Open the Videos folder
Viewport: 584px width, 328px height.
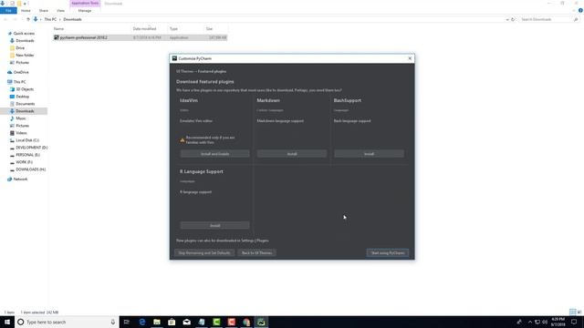click(21, 133)
